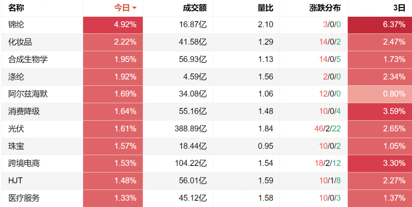Screen dimensions: 412x207
Task: Sort by 量比 column header
Action: (265, 8)
